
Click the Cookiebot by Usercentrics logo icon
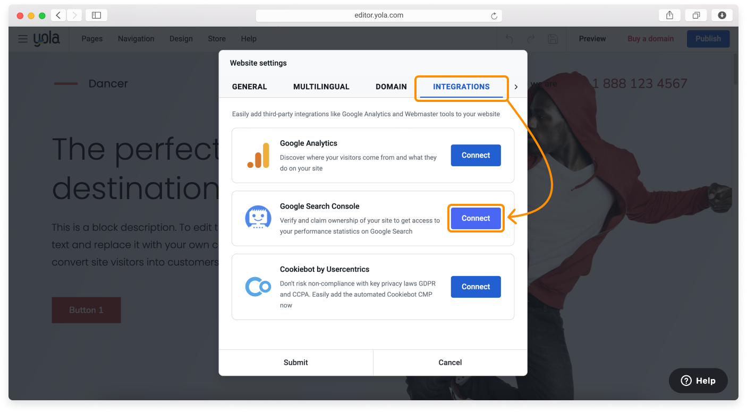coord(258,287)
